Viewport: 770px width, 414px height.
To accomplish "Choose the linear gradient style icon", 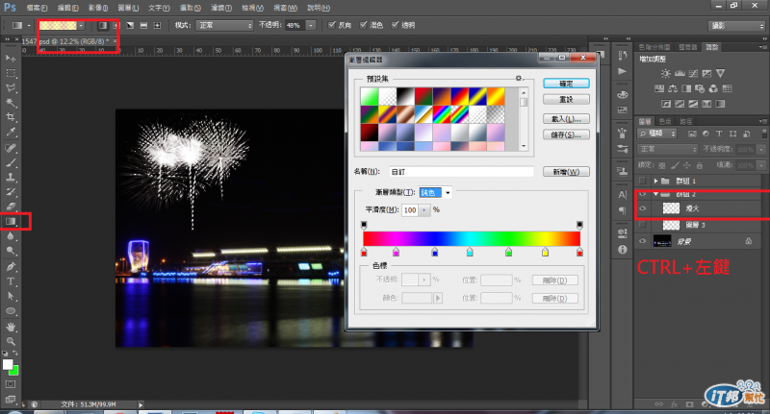I will coord(103,25).
